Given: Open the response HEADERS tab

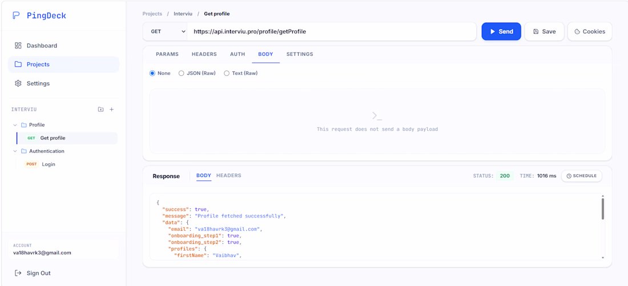Looking at the screenshot, I should point(229,175).
